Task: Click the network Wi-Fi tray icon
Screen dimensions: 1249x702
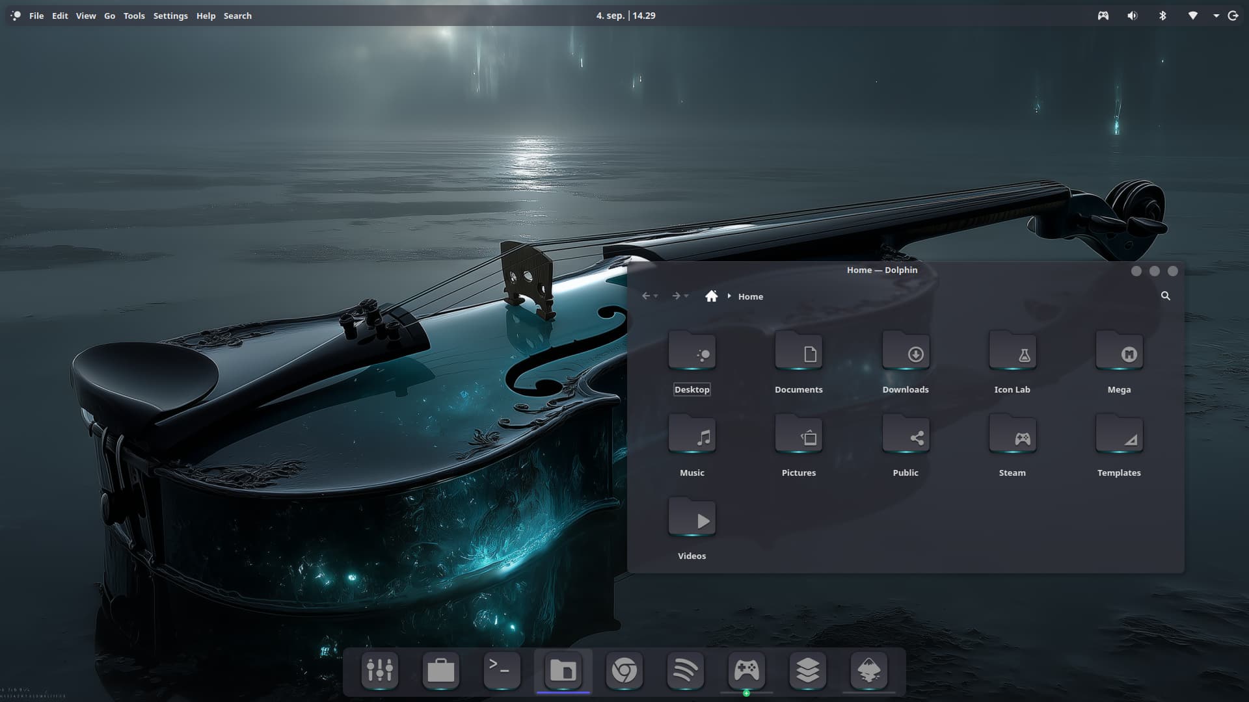Action: [x=1192, y=16]
